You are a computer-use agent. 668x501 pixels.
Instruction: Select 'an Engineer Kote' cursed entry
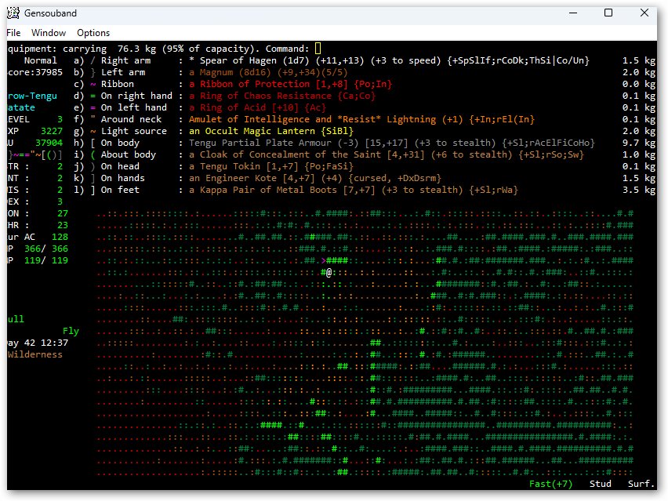tap(315, 178)
